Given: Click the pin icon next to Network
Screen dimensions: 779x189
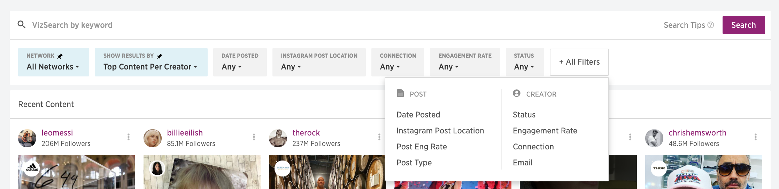Looking at the screenshot, I should pos(60,56).
